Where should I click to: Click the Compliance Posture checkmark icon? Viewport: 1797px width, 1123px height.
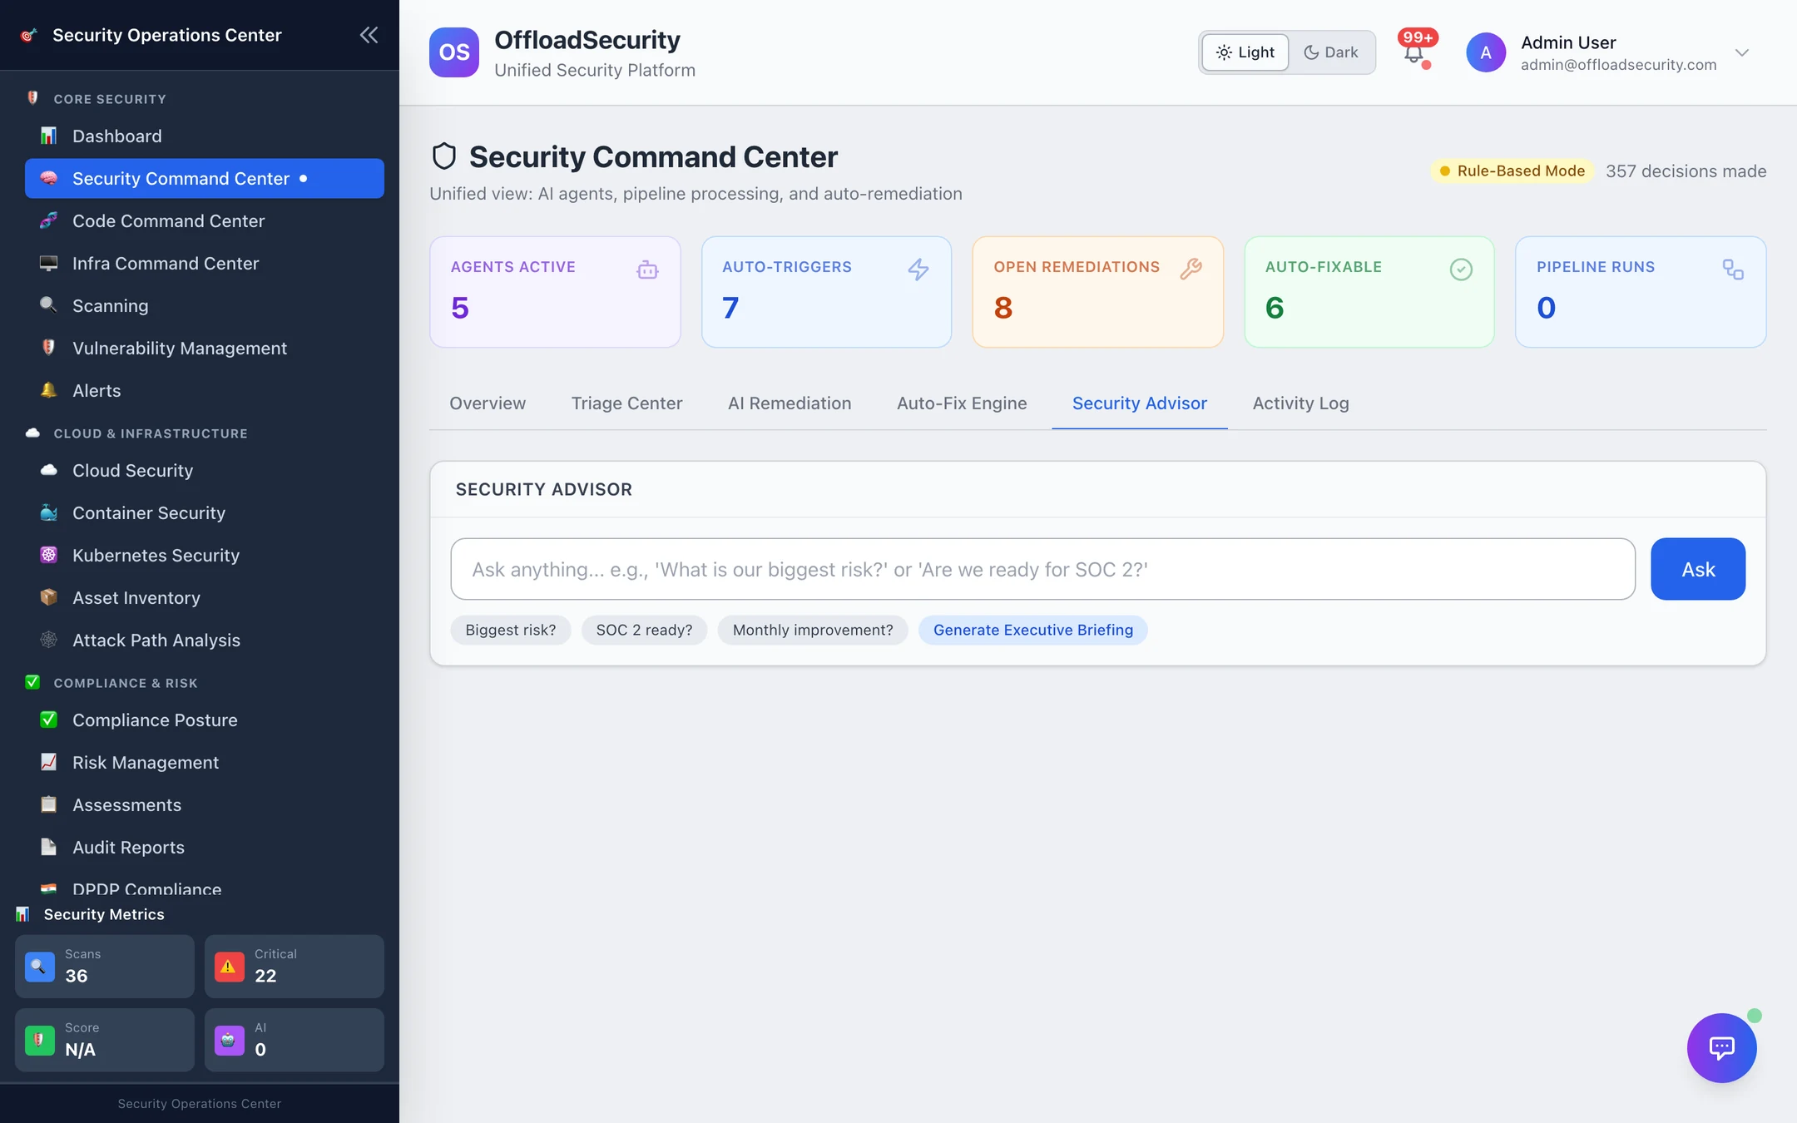[x=49, y=720]
